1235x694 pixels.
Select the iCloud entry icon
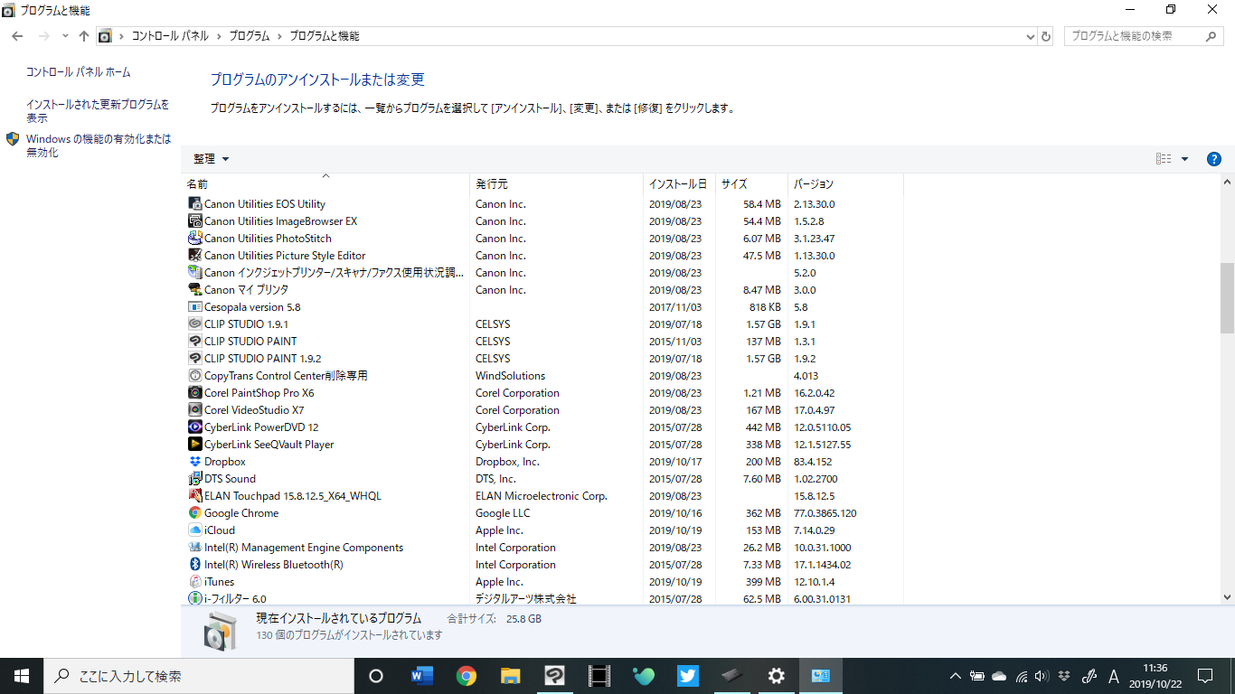coord(194,530)
